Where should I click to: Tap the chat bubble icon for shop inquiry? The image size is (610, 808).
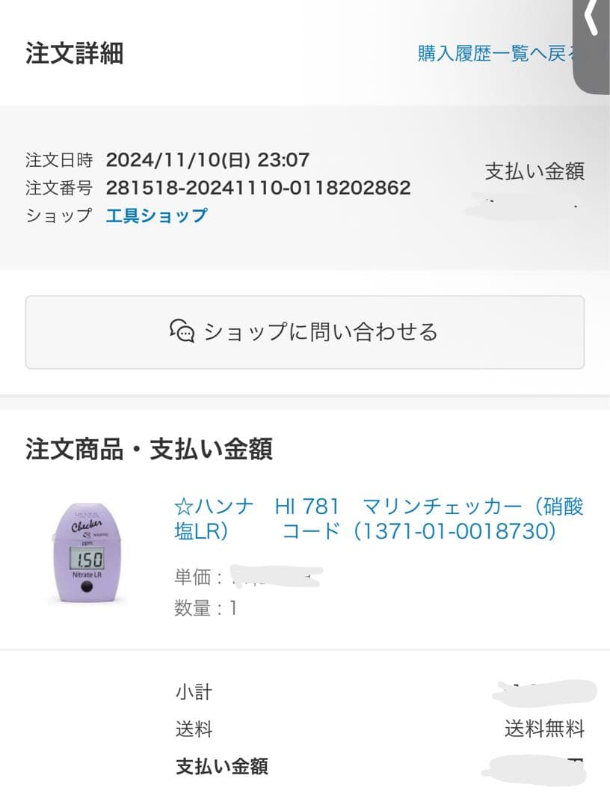182,331
